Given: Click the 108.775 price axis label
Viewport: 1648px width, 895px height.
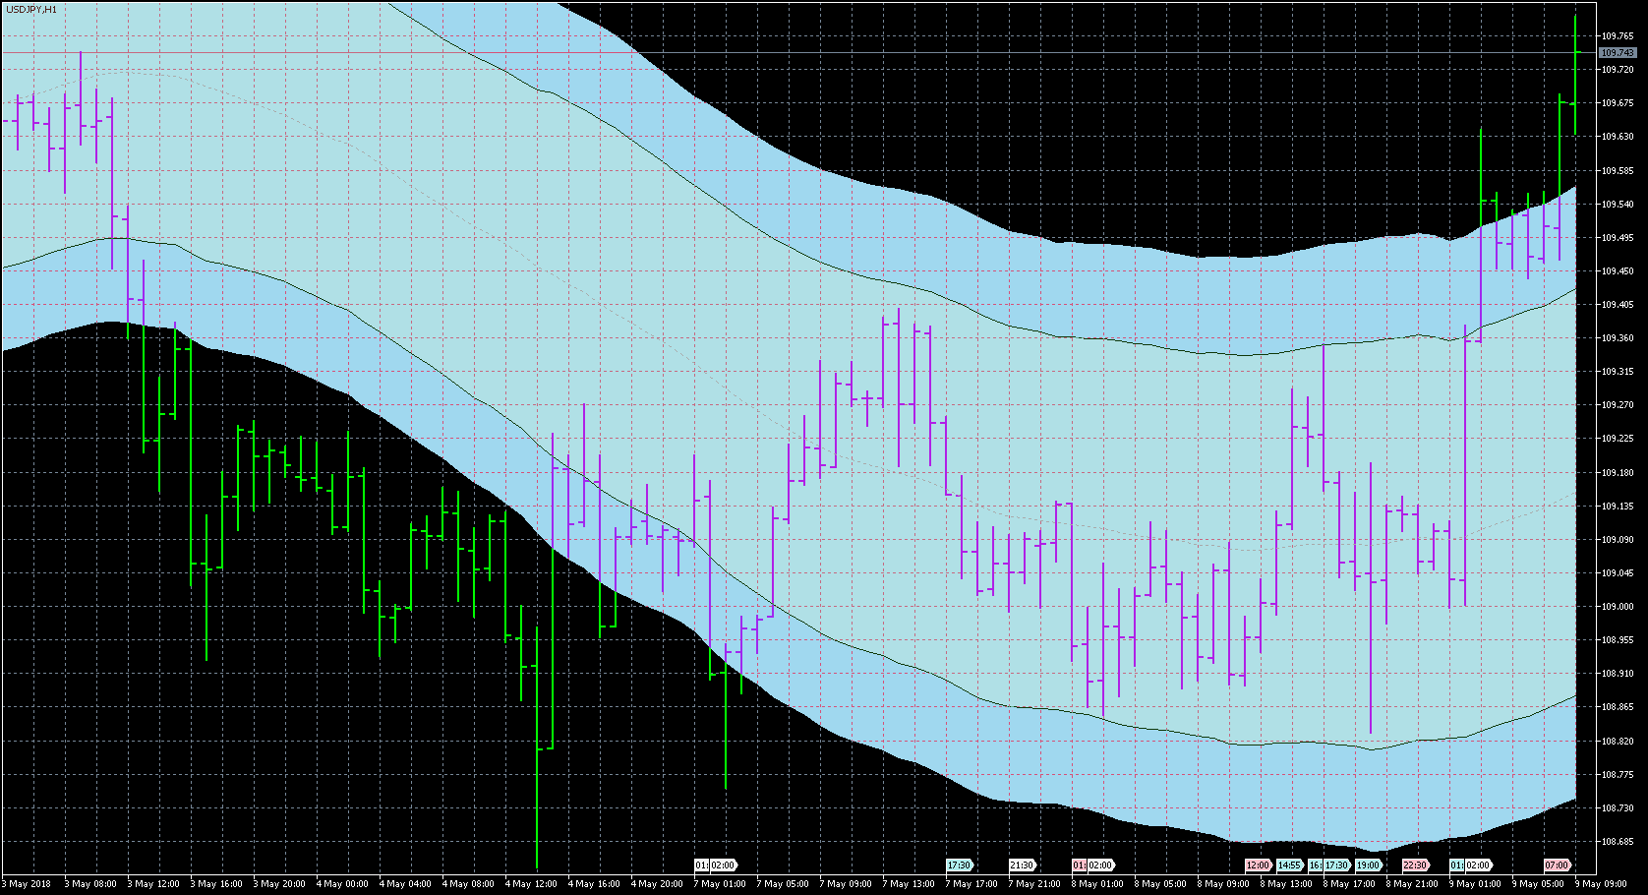Looking at the screenshot, I should [x=1618, y=774].
